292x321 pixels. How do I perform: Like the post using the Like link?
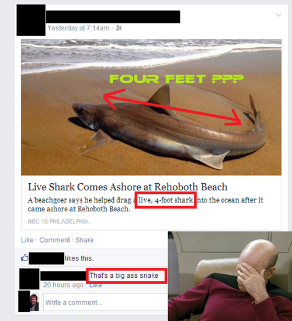tap(27, 240)
